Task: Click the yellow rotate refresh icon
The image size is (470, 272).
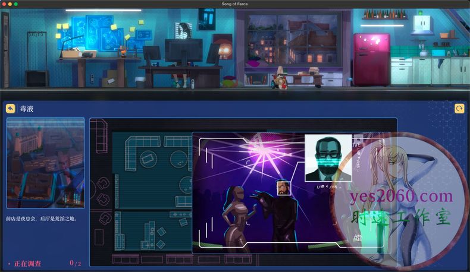Action: tap(459, 109)
